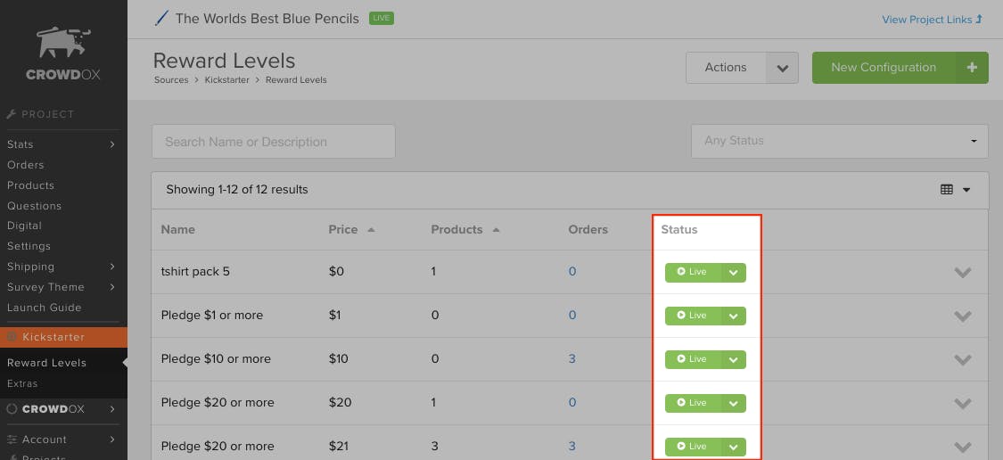
Task: Expand the Shipping sidebar item
Action: coord(62,267)
